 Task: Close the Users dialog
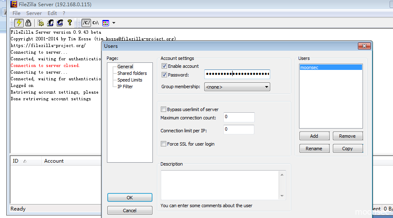[364, 46]
